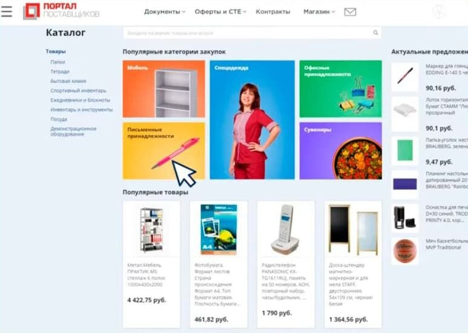Open the blue Спецодежда category tile
468x333 pixels.
point(252,120)
